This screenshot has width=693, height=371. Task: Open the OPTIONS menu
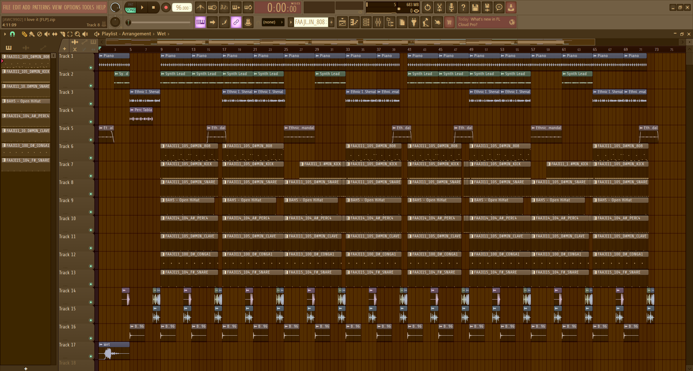[72, 7]
